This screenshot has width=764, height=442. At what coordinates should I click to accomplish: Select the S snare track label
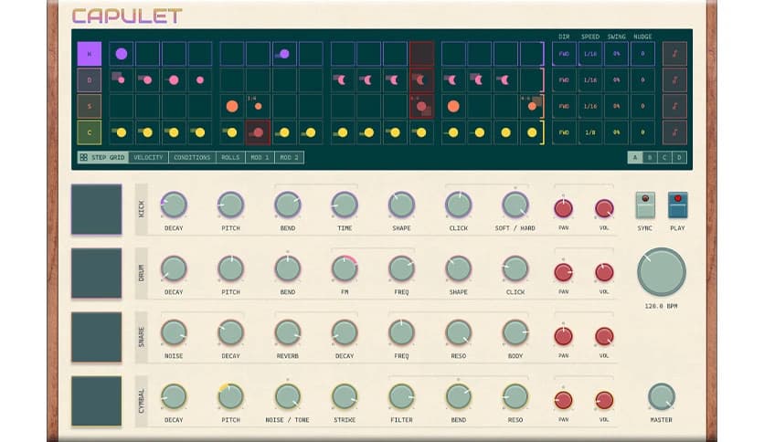click(90, 106)
